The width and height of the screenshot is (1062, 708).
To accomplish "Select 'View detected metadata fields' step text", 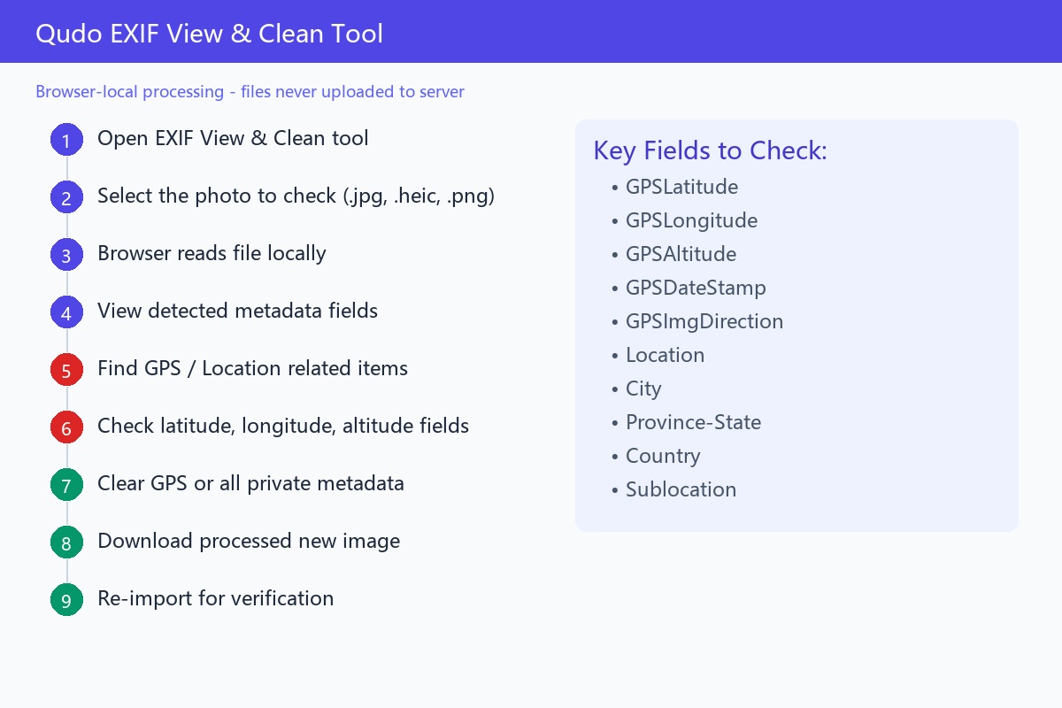I will point(237,311).
